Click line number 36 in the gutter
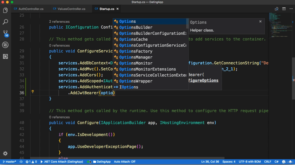Viewport: 295px width, 165px height. click(x=22, y=93)
